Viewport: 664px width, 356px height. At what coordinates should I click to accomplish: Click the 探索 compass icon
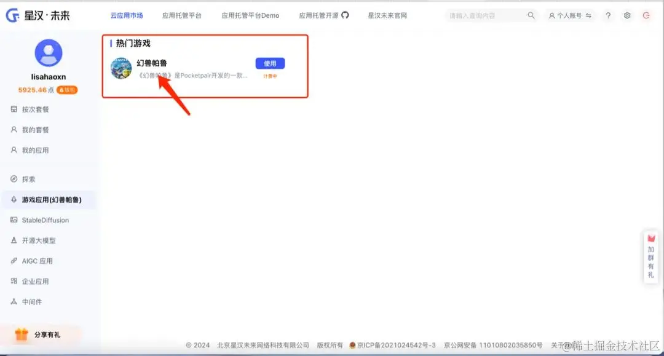click(14, 179)
